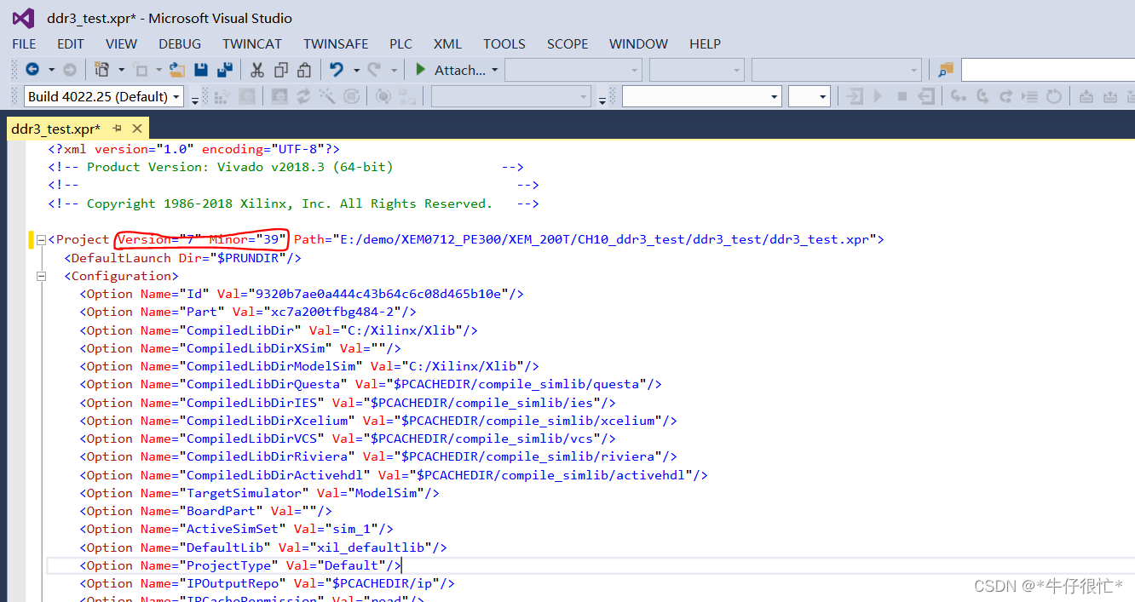Open the wide empty dropdown on the second toolbar row

pyautogui.click(x=701, y=96)
